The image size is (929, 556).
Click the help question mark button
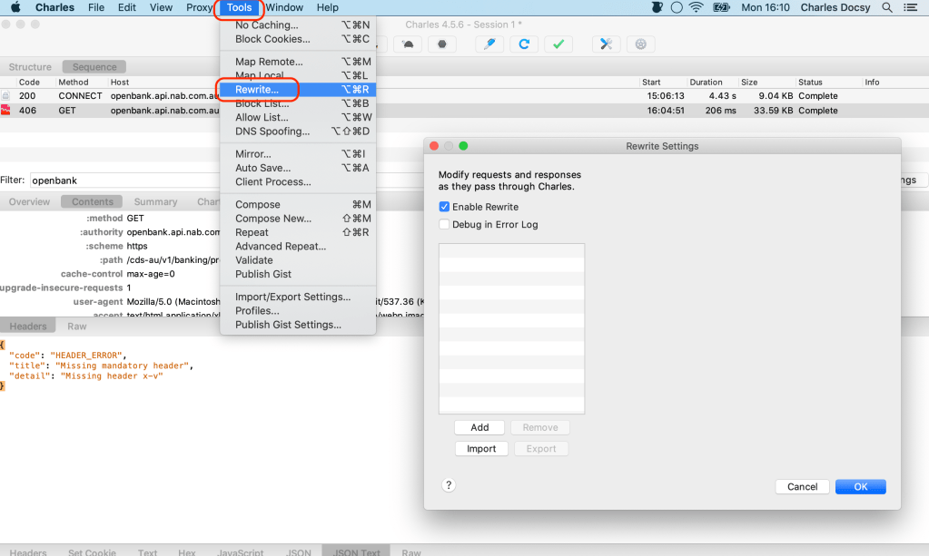[x=449, y=485]
